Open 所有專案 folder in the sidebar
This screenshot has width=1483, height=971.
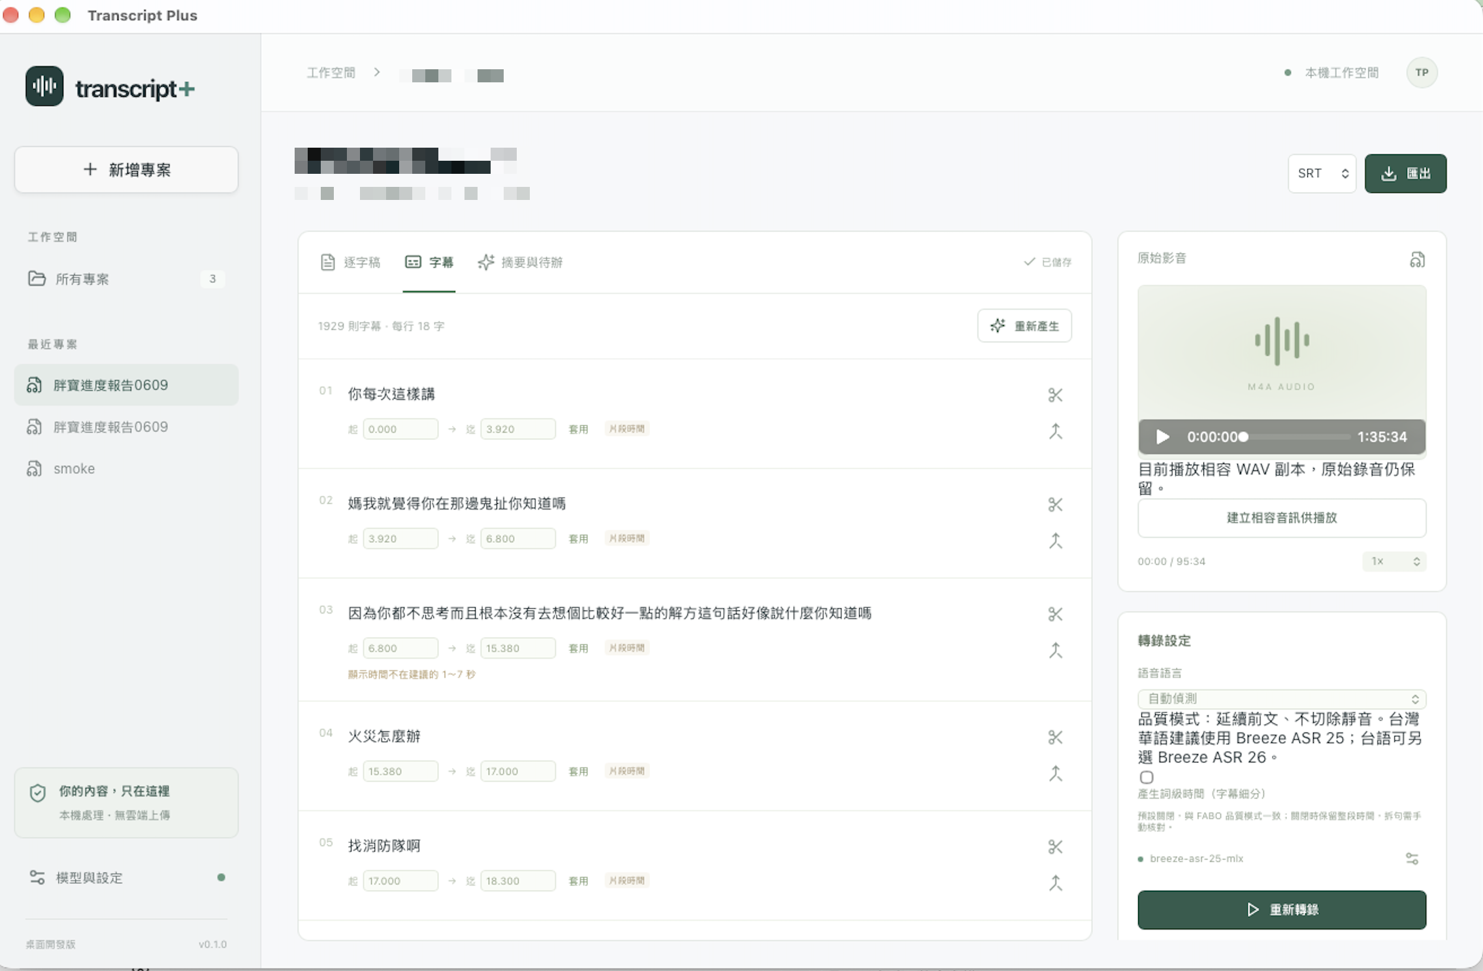126,279
